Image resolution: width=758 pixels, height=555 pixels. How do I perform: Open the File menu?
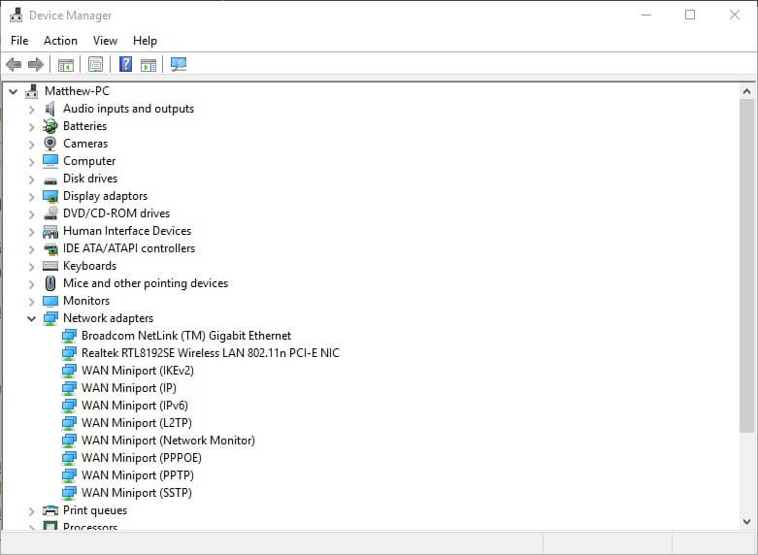coord(19,41)
